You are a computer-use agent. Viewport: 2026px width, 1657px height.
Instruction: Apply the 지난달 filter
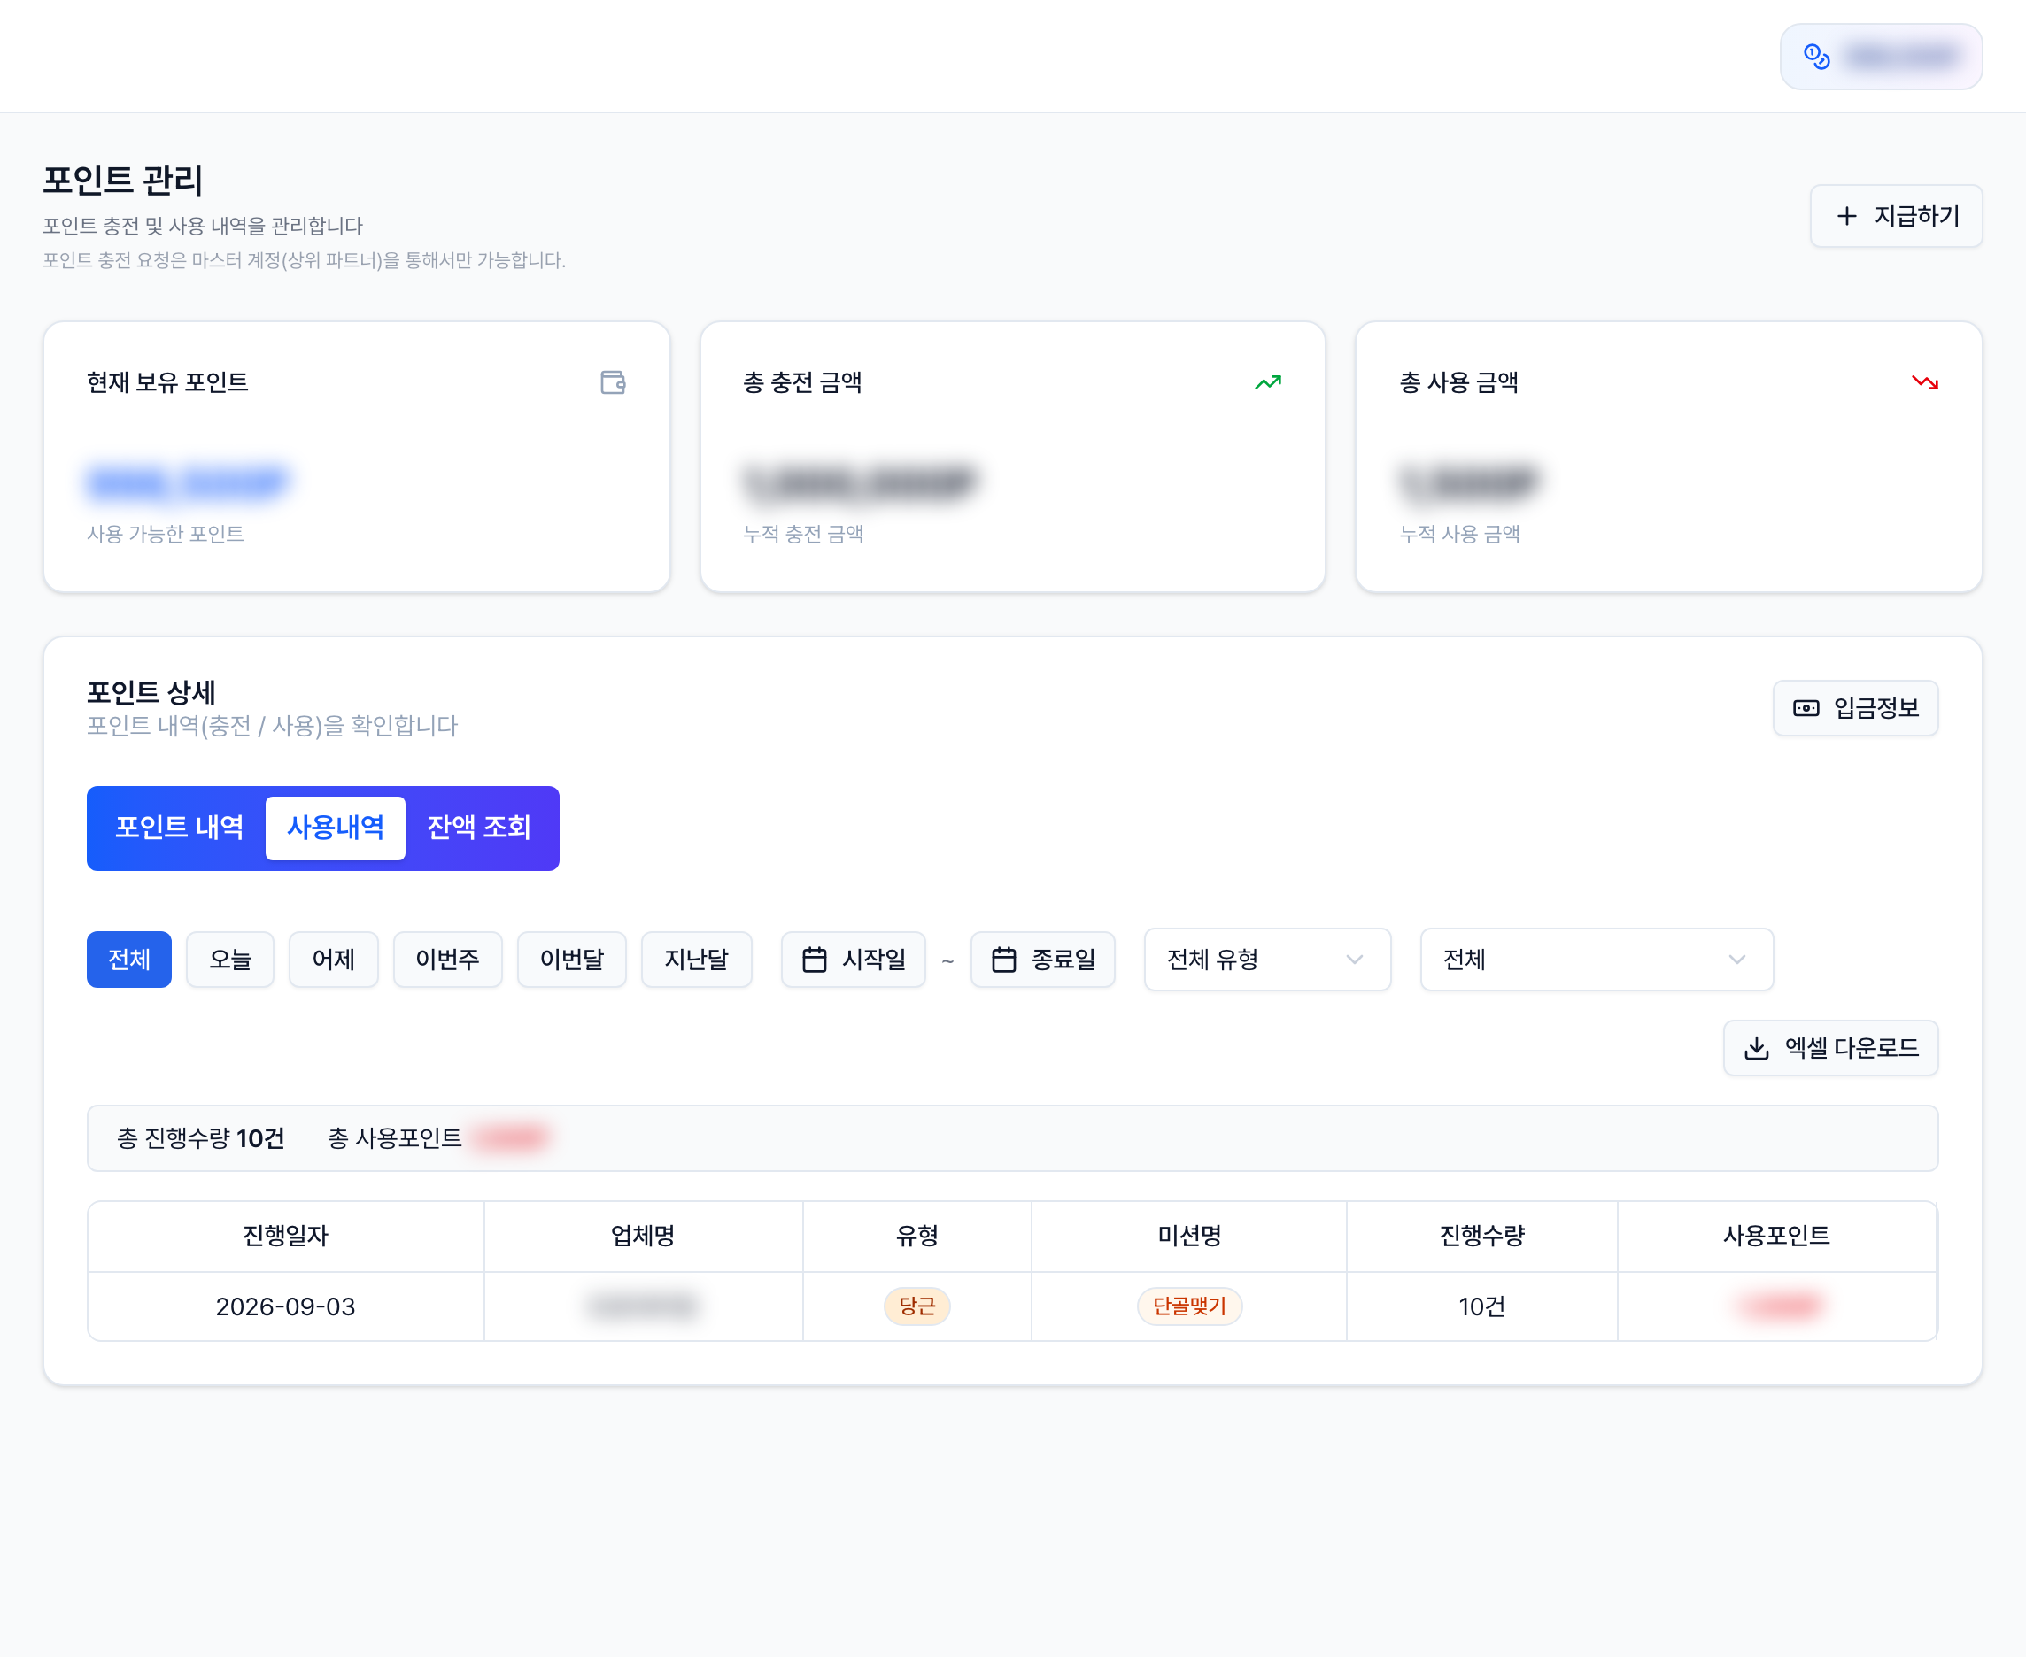pos(696,960)
